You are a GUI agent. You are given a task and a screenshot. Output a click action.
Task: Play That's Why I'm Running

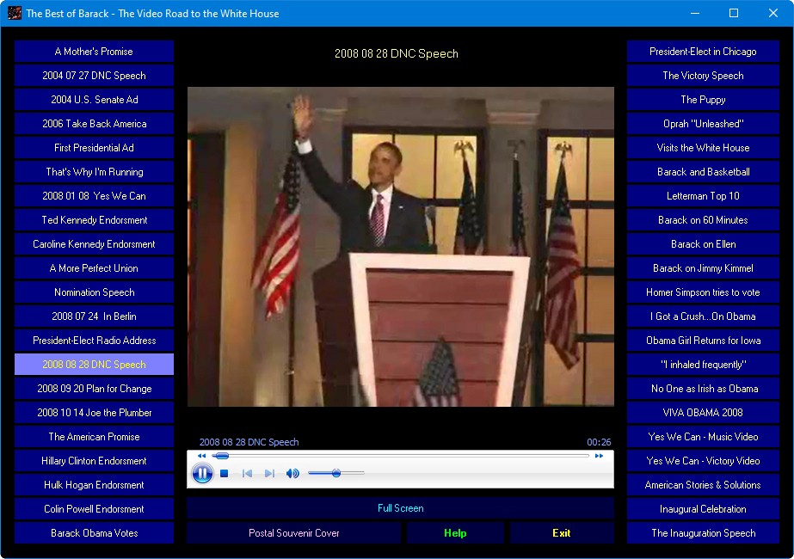pyautogui.click(x=94, y=172)
